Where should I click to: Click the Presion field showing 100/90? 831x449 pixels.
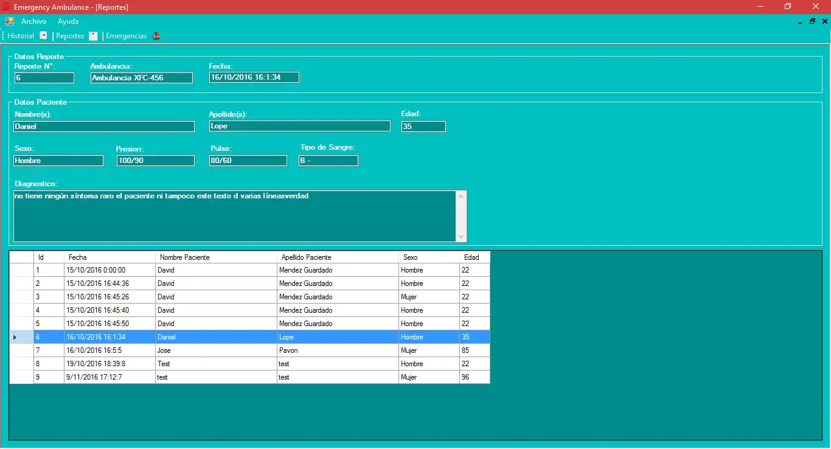(x=156, y=161)
